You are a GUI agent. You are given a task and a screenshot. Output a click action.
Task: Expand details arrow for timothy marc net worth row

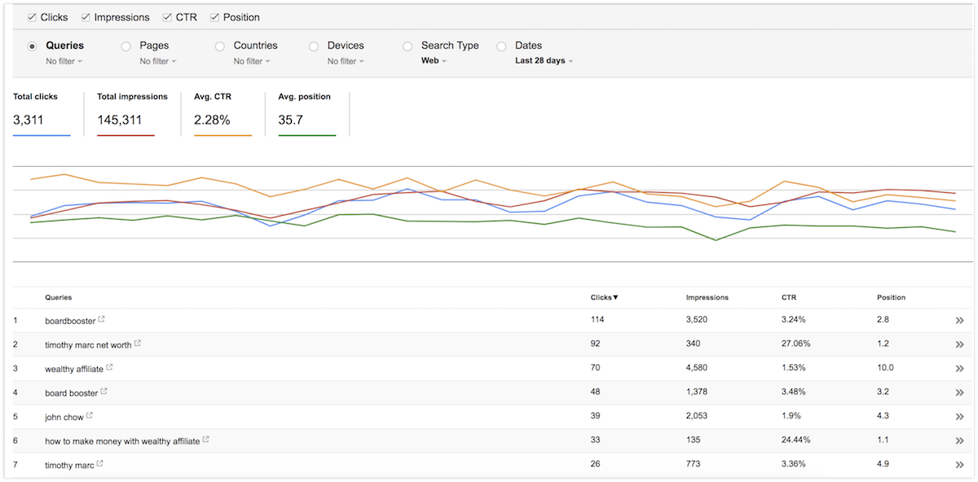click(x=959, y=344)
